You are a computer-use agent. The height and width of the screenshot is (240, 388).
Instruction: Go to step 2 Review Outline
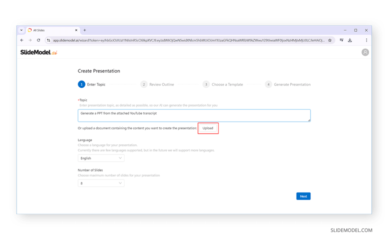click(157, 84)
